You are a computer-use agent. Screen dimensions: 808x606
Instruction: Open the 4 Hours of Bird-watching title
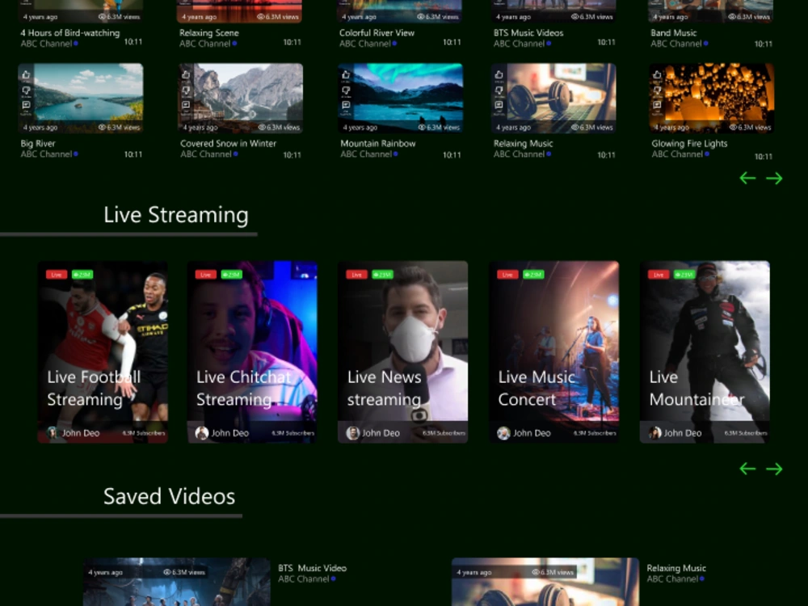pyautogui.click(x=70, y=33)
